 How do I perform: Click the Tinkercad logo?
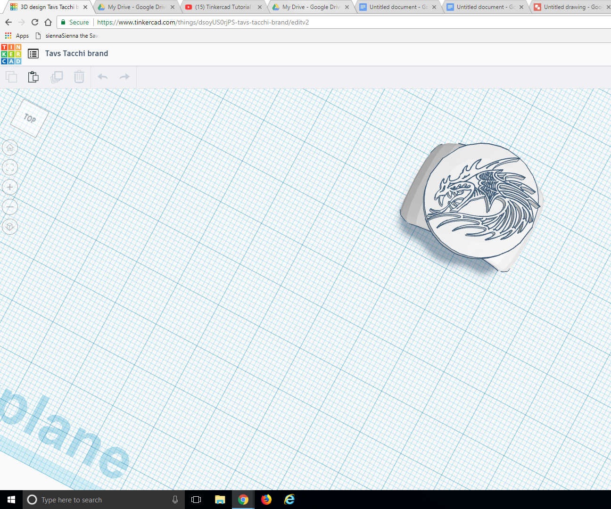11,54
